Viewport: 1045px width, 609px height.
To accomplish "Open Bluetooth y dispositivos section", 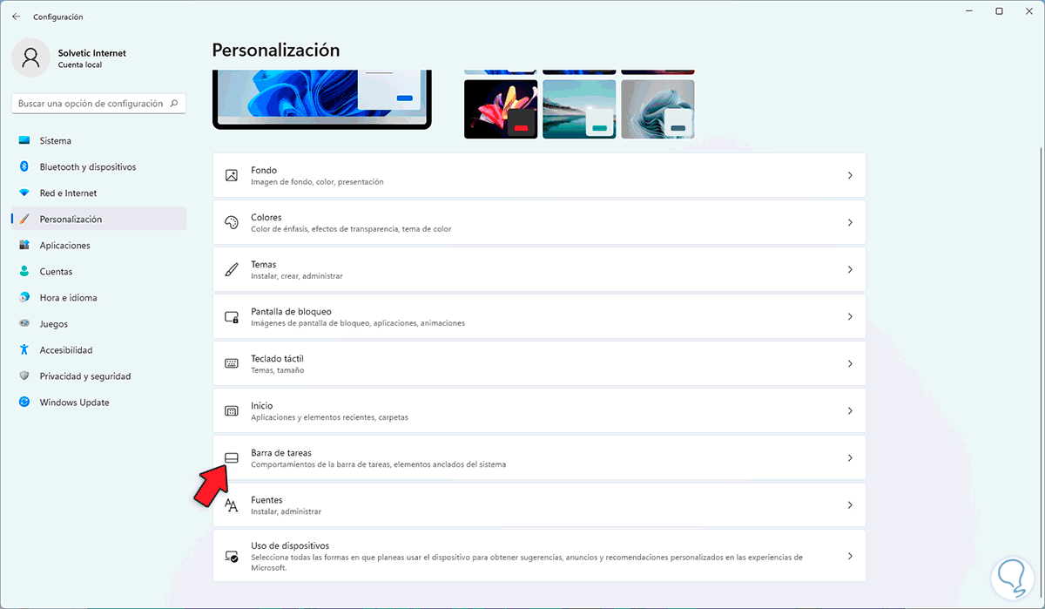I will click(98, 167).
